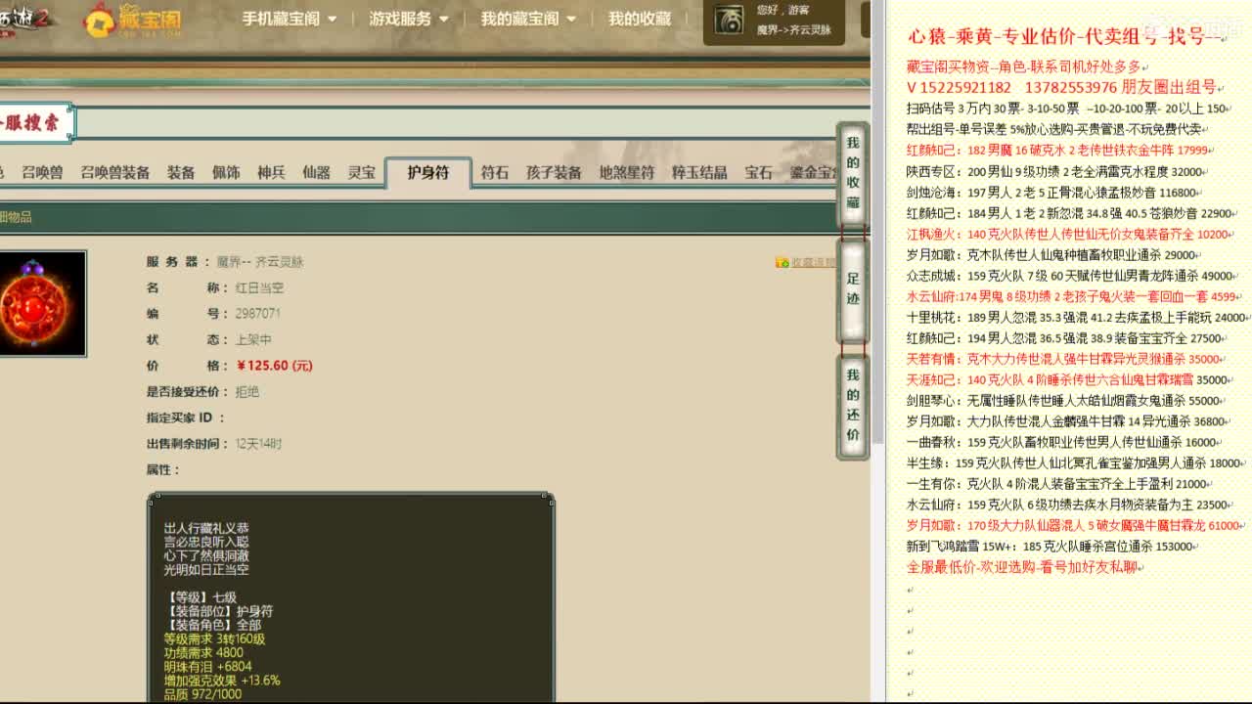This screenshot has width=1252, height=704.
Task: Click the 剑蚀沧海 197男人 listing line
Action: 1051,193
